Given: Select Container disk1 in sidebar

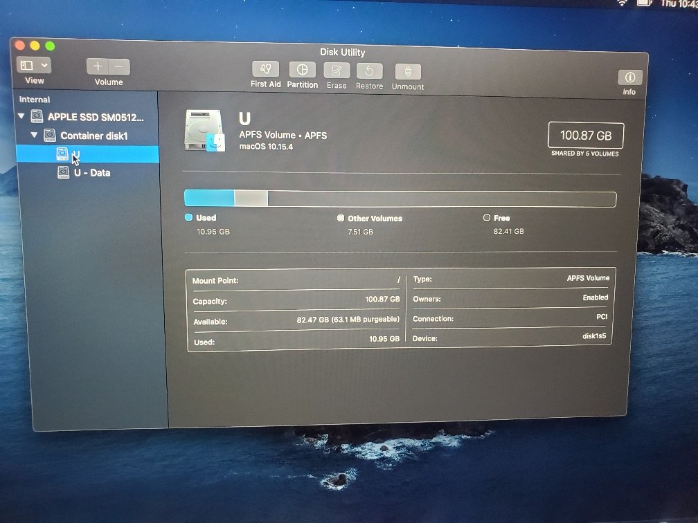Looking at the screenshot, I should tap(87, 136).
